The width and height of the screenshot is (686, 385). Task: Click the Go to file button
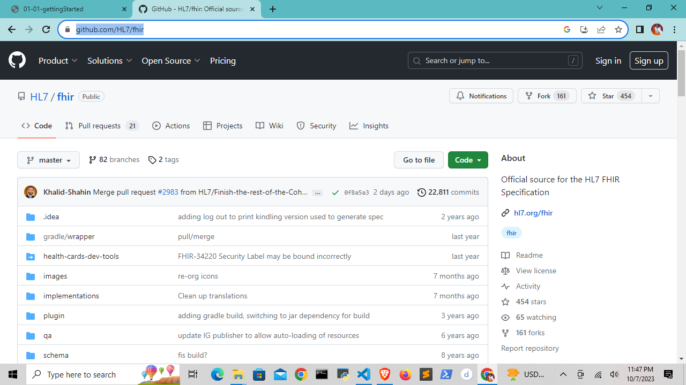419,160
